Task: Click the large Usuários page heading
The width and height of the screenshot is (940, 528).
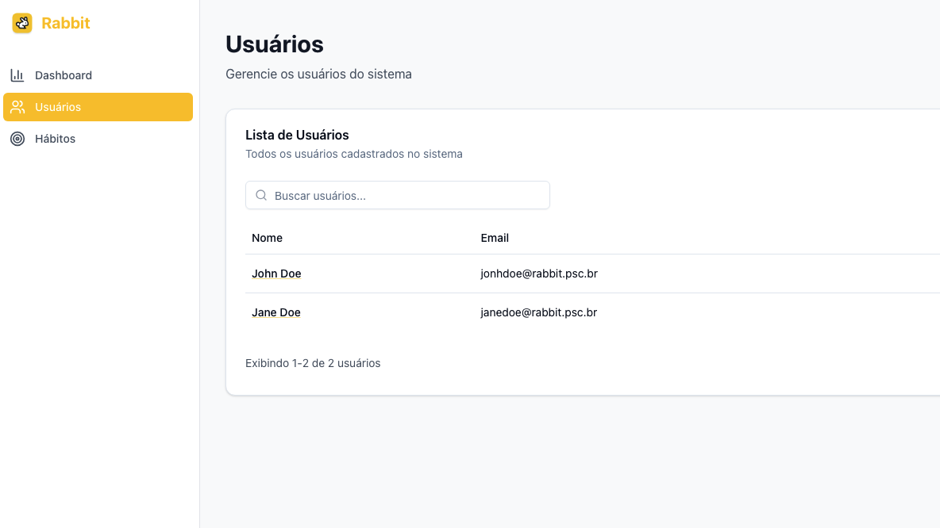Action: 275,44
